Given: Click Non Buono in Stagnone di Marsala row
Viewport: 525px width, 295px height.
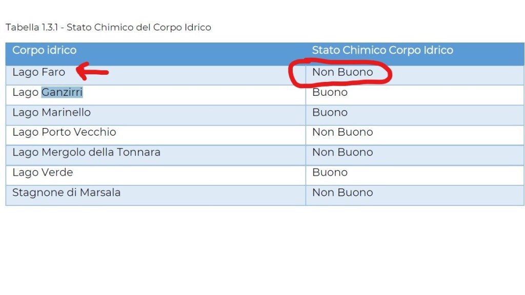Looking at the screenshot, I should click(x=342, y=193).
